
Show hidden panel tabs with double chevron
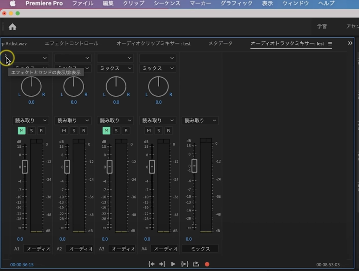pos(350,43)
